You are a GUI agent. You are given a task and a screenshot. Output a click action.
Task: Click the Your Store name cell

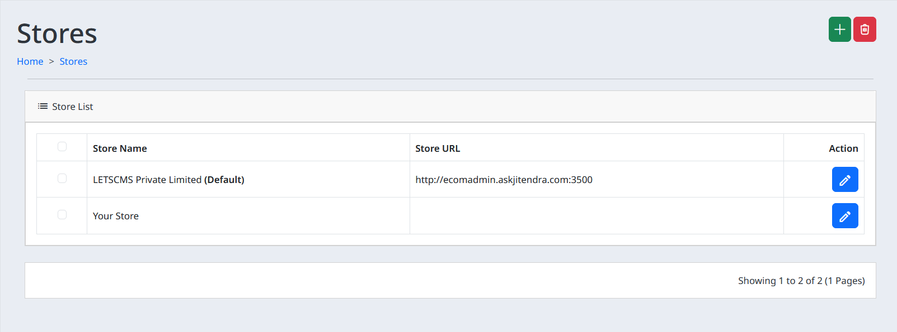point(116,216)
